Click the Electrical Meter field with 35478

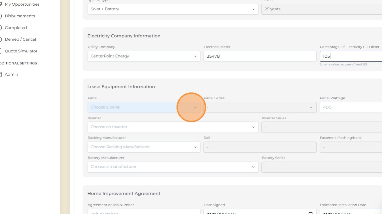coord(260,56)
